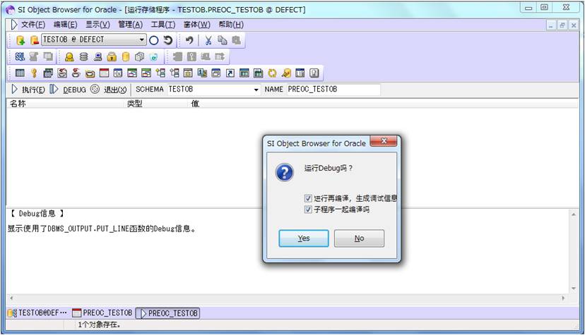Click the shortcut arrow synonym icon

point(230,73)
